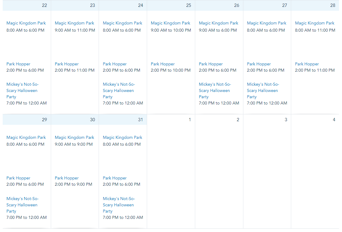Click Park Hopper link on the 26th
This screenshot has height=232, width=342.
pos(211,64)
